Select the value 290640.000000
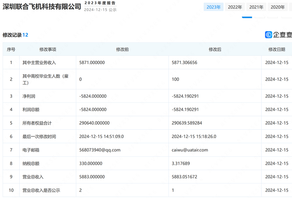Image resolution: width=292 pixels, height=198 pixels. tap(94, 123)
